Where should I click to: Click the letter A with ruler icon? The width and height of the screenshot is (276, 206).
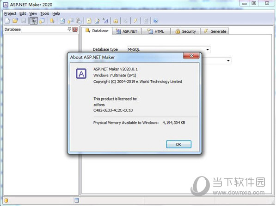[105, 21]
